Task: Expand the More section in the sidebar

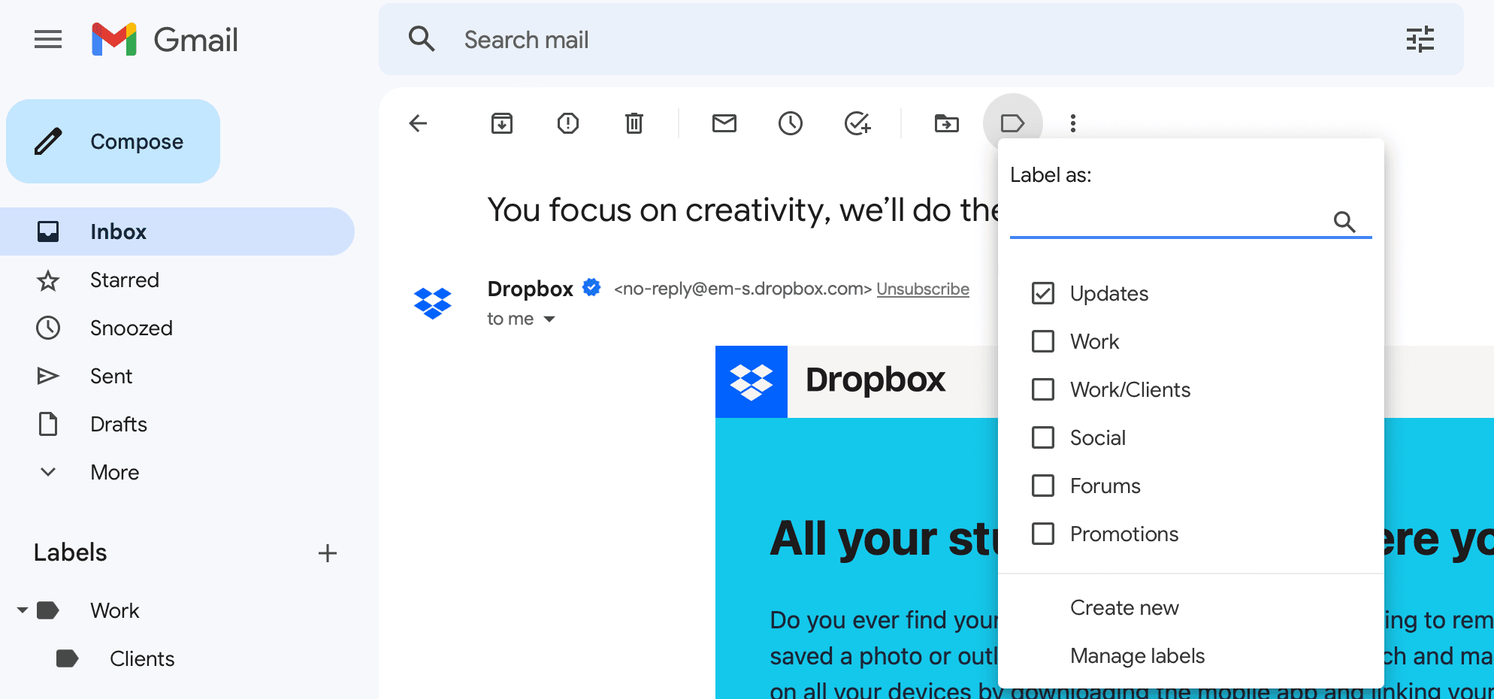Action: click(114, 472)
